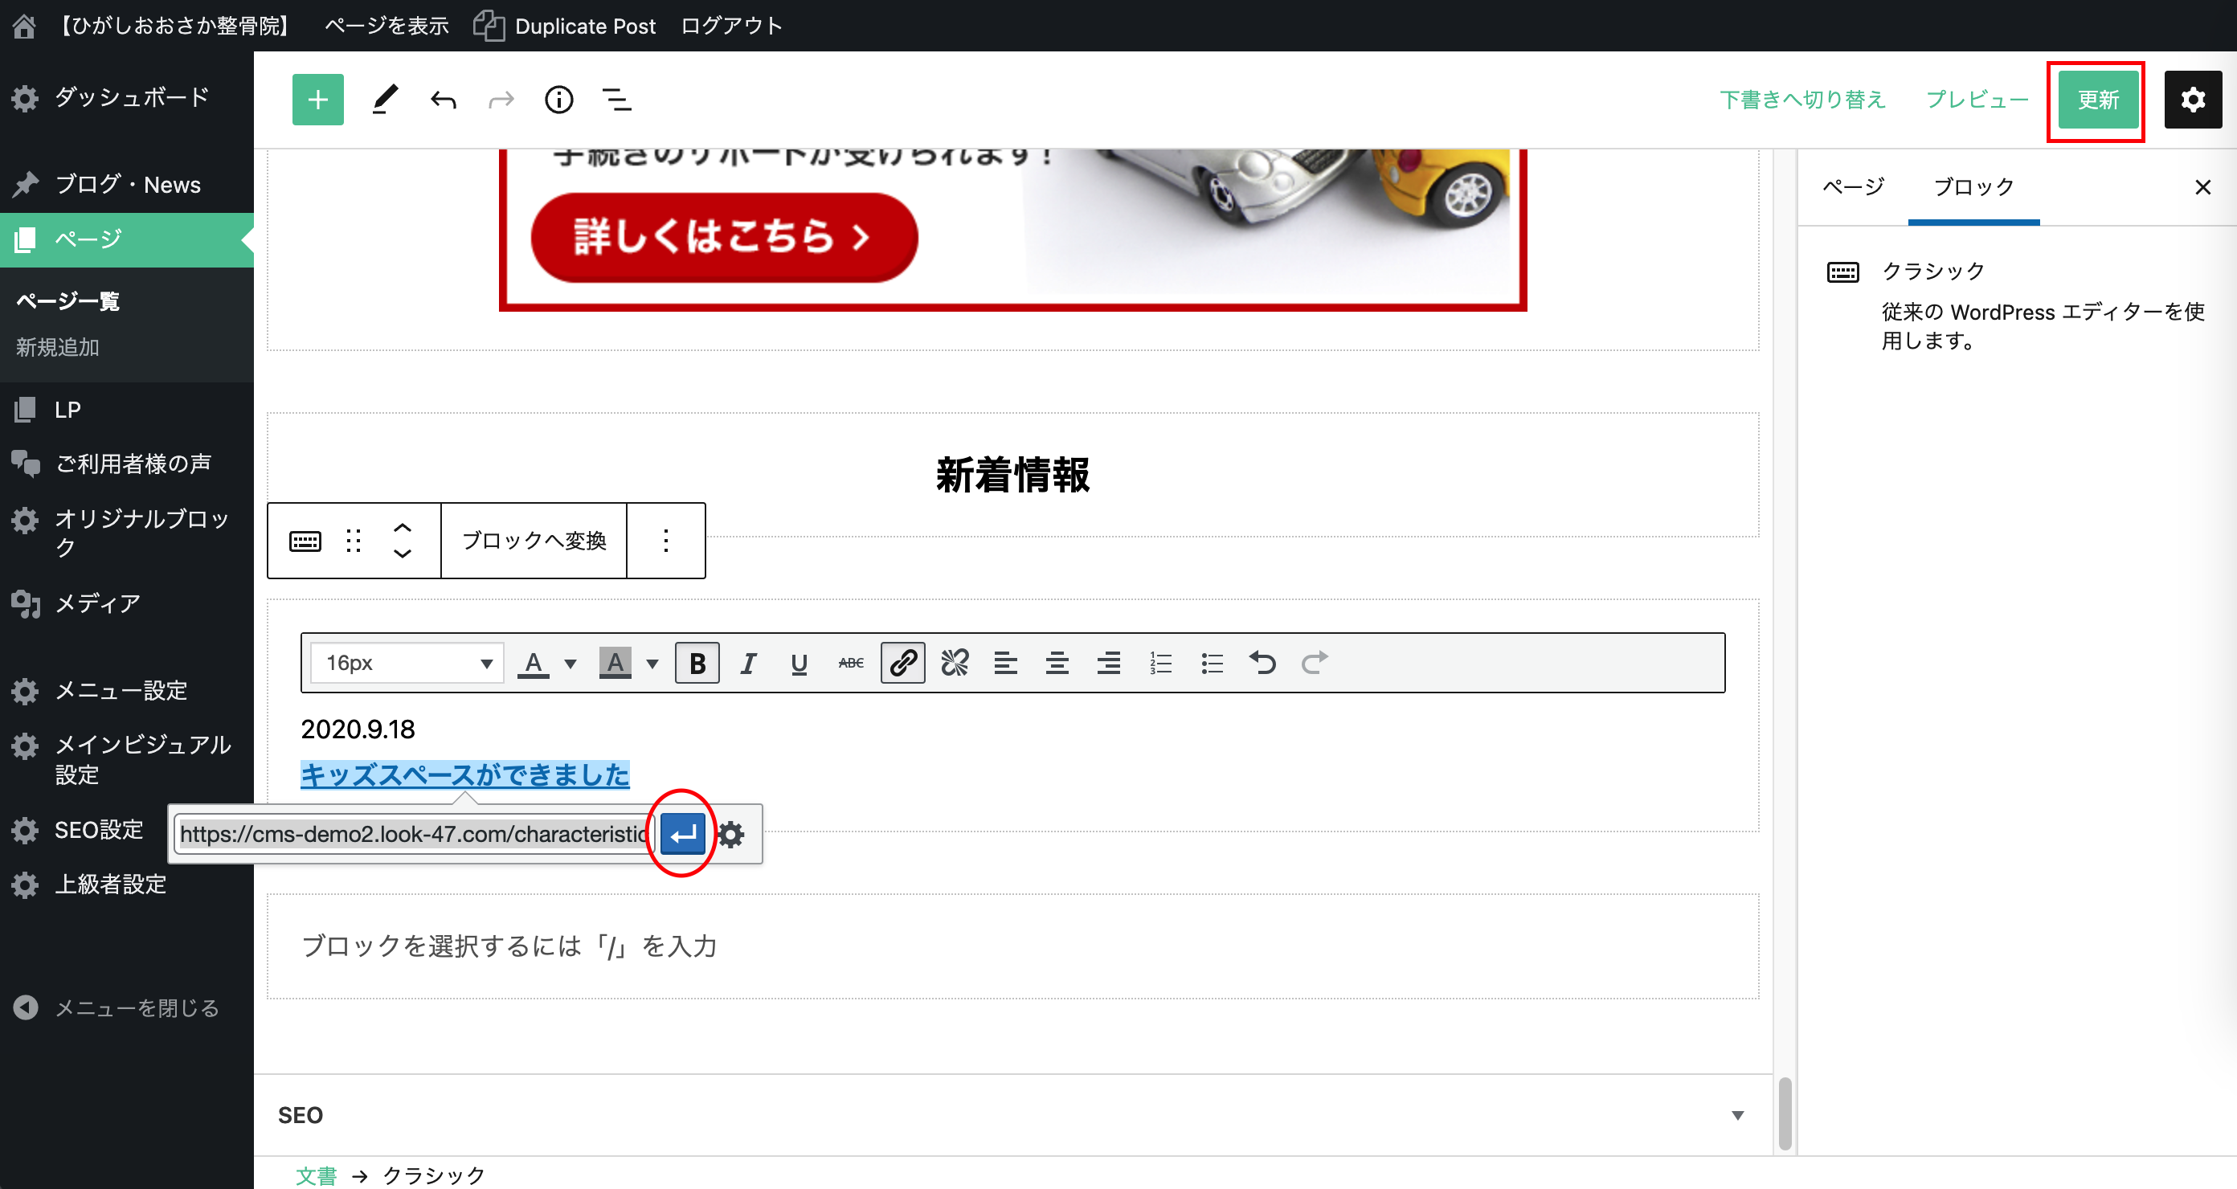Toggle bold formatting button
Image resolution: width=2237 pixels, height=1189 pixels.
697,663
